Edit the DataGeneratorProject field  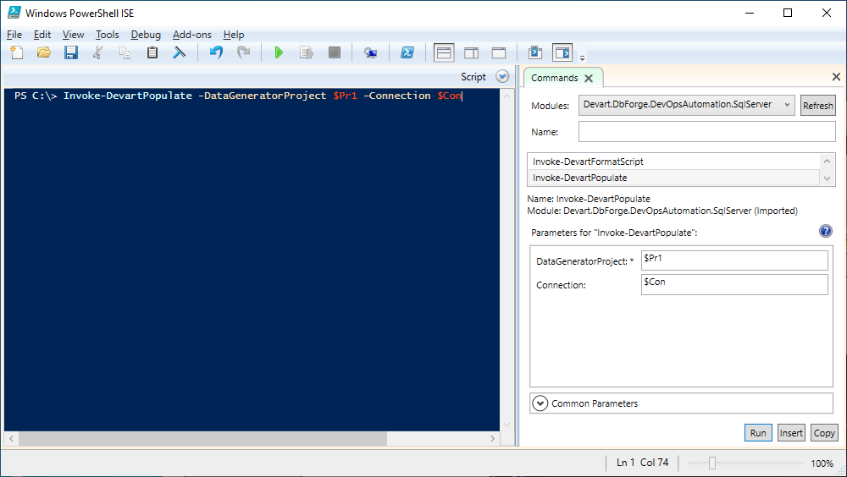pos(734,260)
